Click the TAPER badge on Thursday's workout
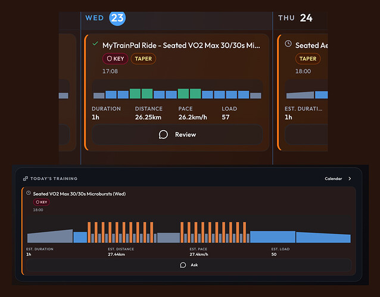Image resolution: width=380 pixels, height=297 pixels. pos(308,59)
